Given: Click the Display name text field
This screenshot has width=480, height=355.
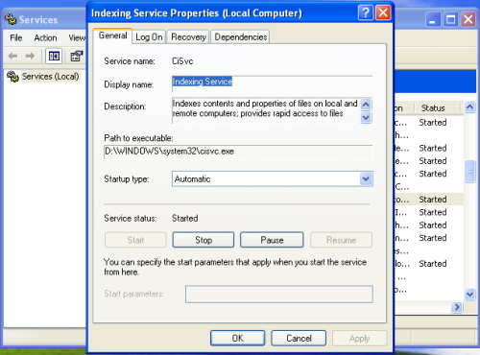Looking at the screenshot, I should click(x=272, y=83).
